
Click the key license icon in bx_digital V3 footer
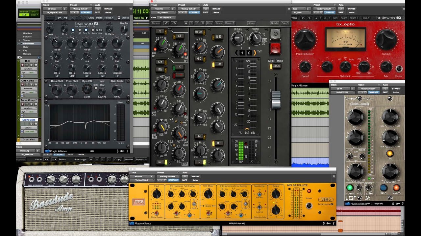tap(122, 151)
